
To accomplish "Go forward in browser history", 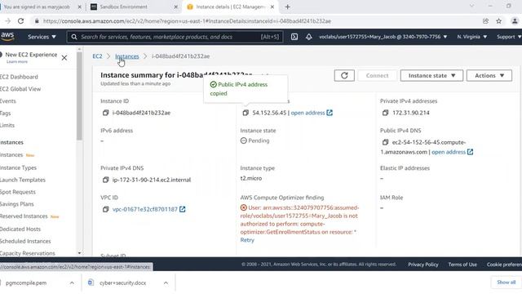I will (x=7, y=21).
